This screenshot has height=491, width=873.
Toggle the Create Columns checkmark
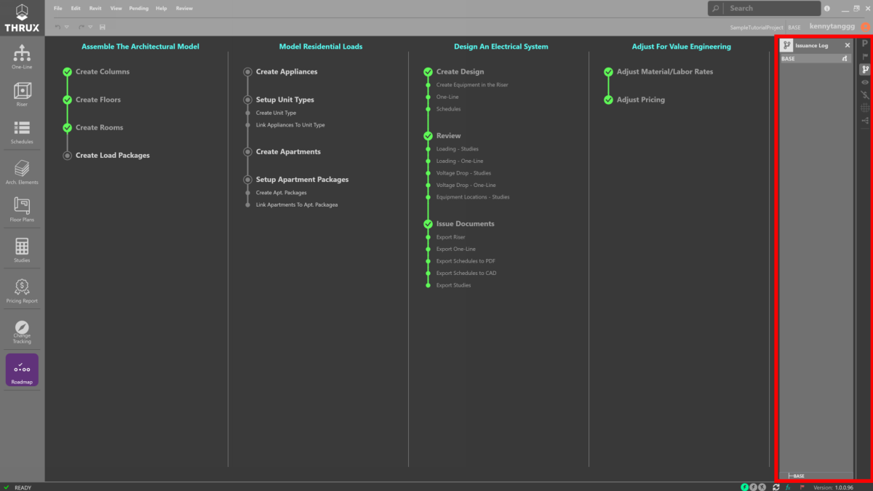point(67,72)
